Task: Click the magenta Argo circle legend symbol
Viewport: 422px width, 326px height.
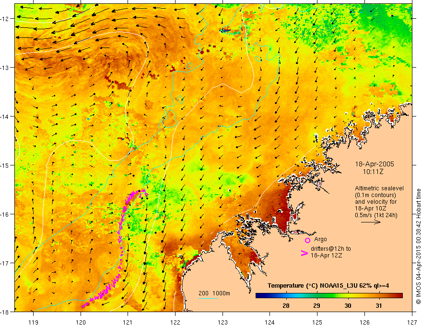Action: click(307, 240)
